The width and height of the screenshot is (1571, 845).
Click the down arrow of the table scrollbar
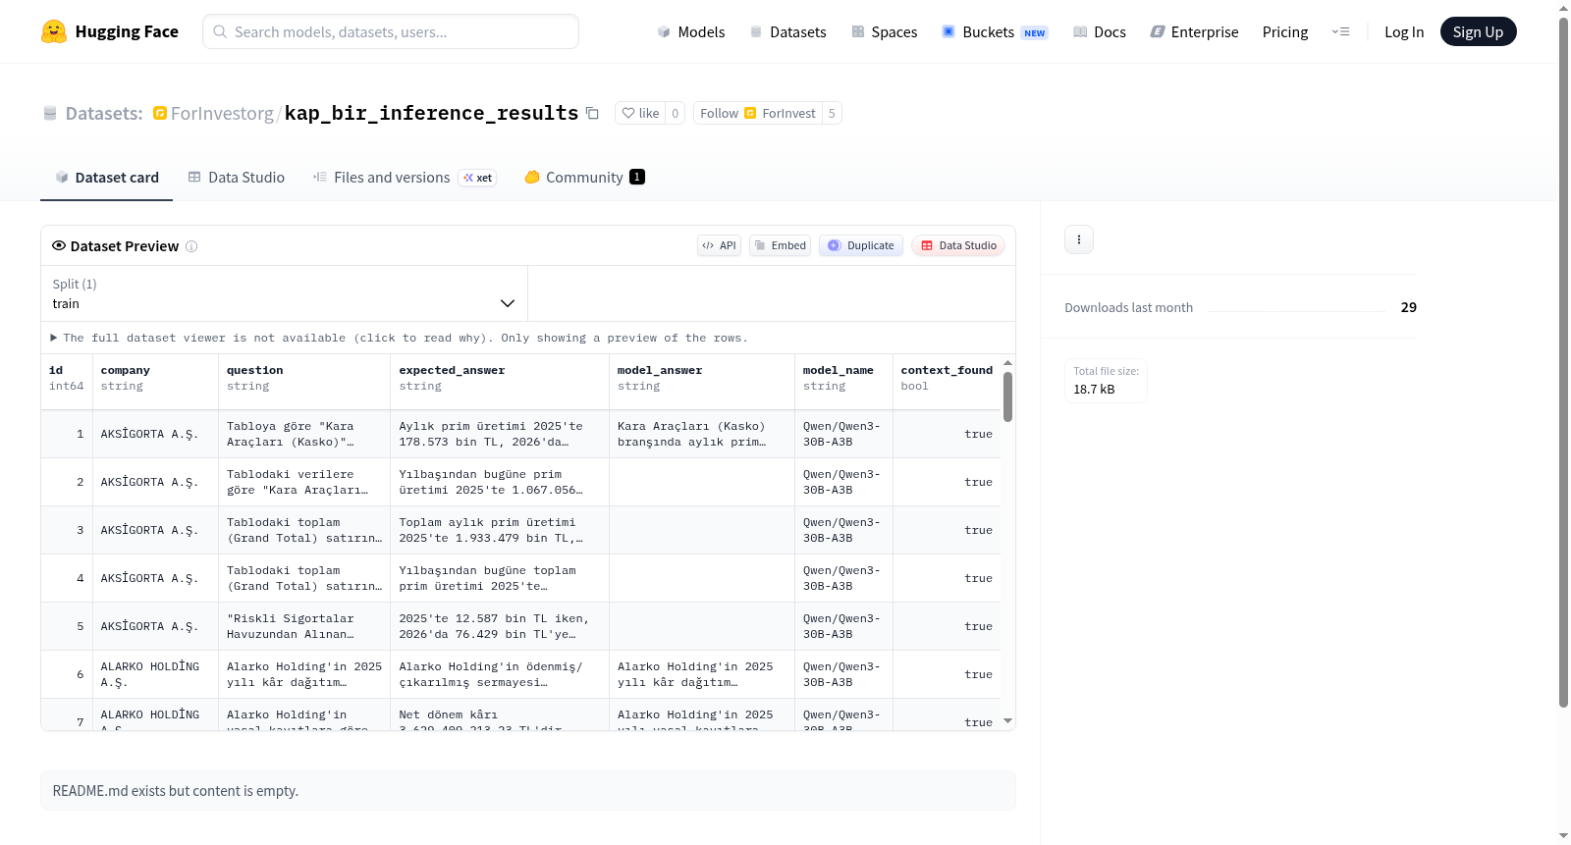[x=1007, y=721]
